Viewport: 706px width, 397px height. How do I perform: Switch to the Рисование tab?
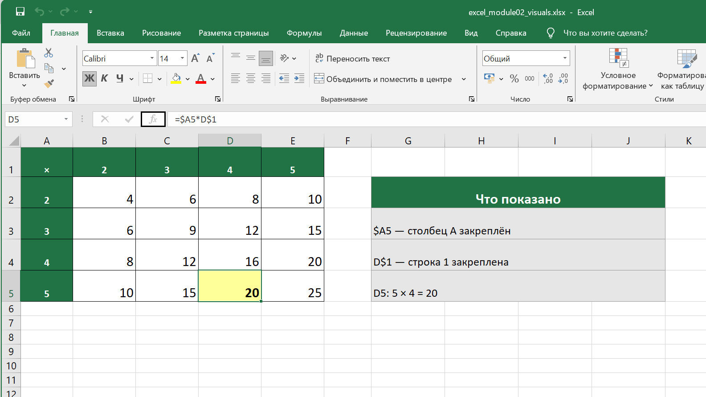pos(161,33)
